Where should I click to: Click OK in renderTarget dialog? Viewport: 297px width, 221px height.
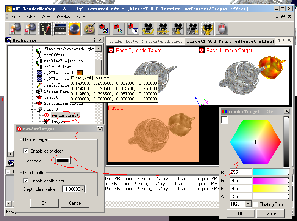point(45,203)
